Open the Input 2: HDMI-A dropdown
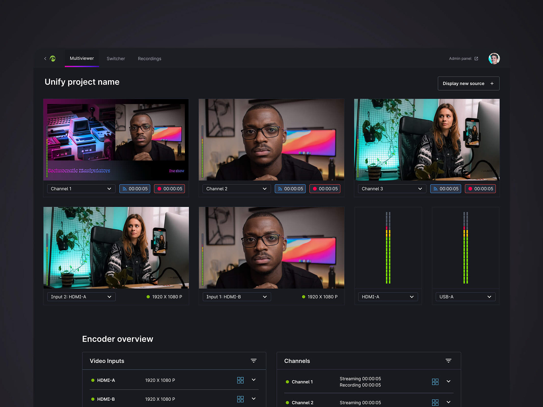Screen dimensions: 543x407 coord(81,297)
